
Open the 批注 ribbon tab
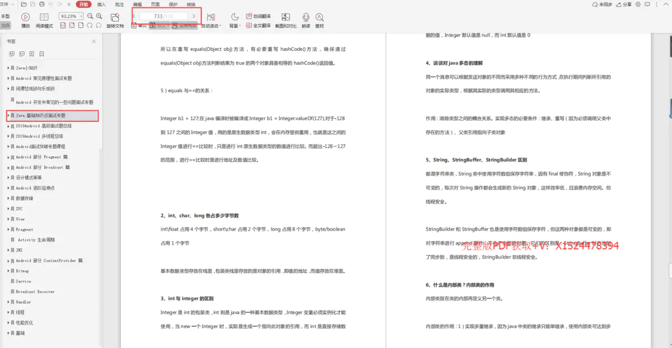(x=119, y=4)
